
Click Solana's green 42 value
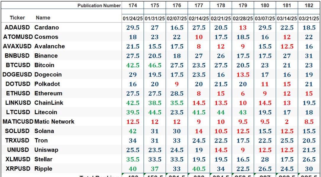click(x=133, y=131)
